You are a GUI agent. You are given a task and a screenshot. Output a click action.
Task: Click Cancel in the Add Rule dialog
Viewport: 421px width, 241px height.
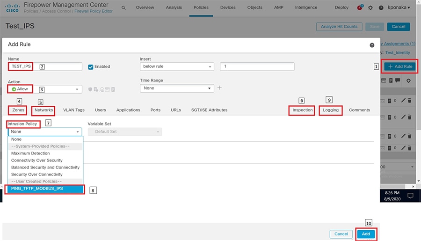point(341,234)
